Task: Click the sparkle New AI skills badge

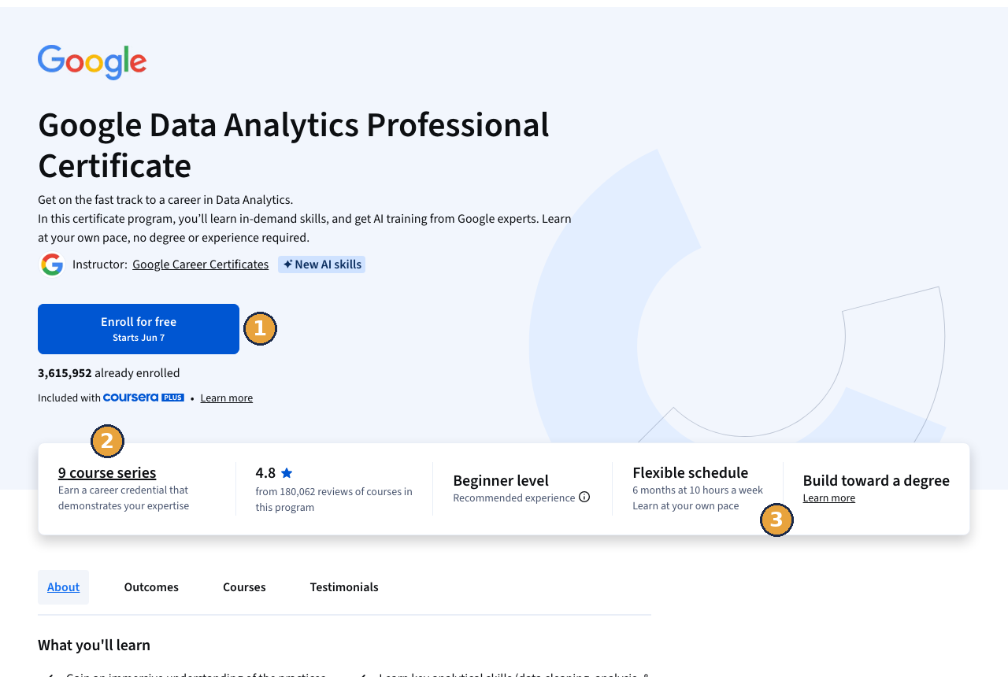Action: (x=321, y=265)
